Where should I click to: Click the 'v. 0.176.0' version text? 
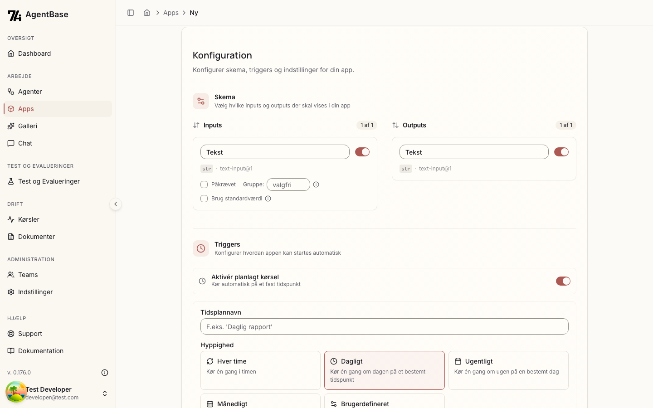(x=19, y=373)
